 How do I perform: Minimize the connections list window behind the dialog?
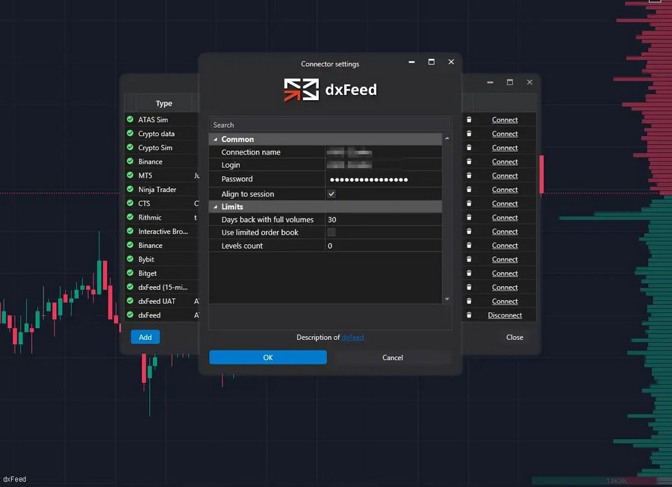click(x=490, y=82)
